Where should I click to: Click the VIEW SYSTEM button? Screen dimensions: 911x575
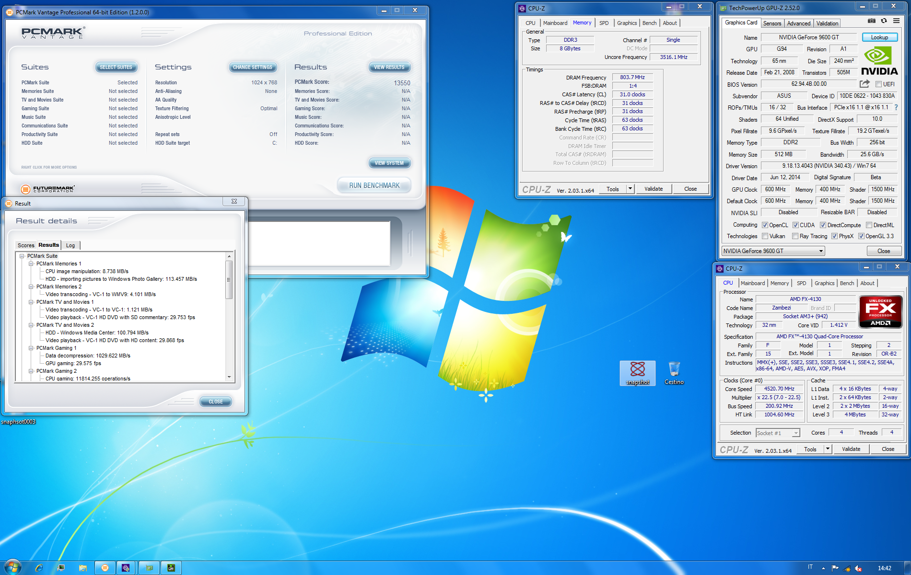click(x=389, y=163)
